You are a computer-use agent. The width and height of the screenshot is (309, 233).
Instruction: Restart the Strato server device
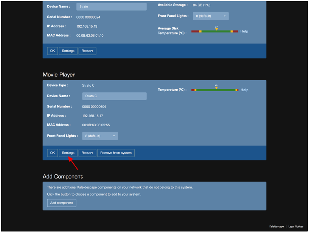point(87,51)
